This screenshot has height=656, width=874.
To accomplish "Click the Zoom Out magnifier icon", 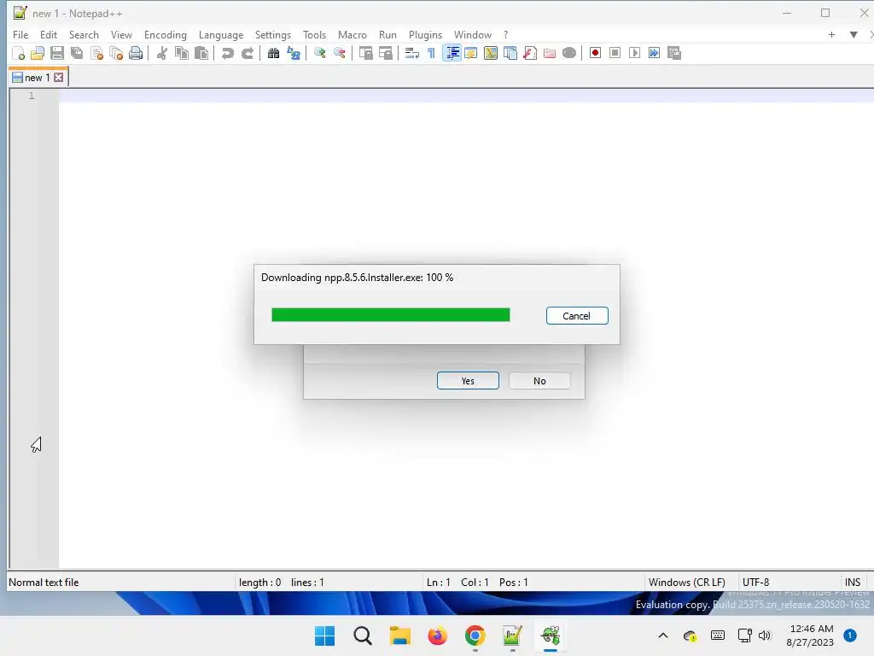I will point(340,53).
